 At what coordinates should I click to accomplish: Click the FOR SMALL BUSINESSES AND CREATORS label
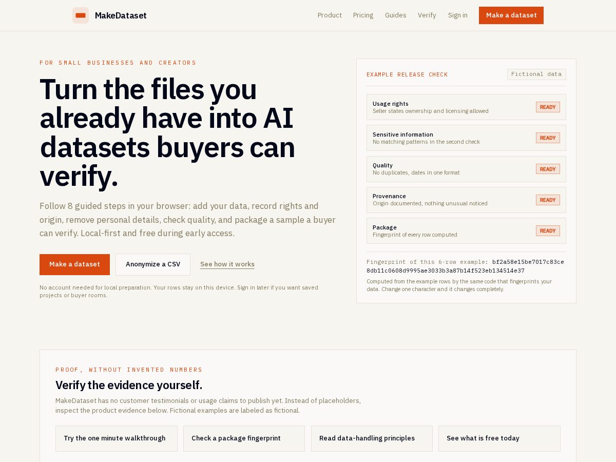pyautogui.click(x=118, y=63)
